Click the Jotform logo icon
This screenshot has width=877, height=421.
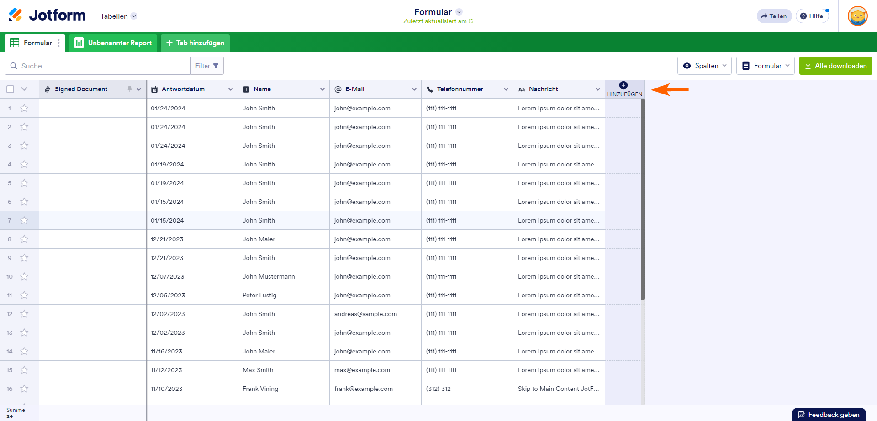(16, 15)
